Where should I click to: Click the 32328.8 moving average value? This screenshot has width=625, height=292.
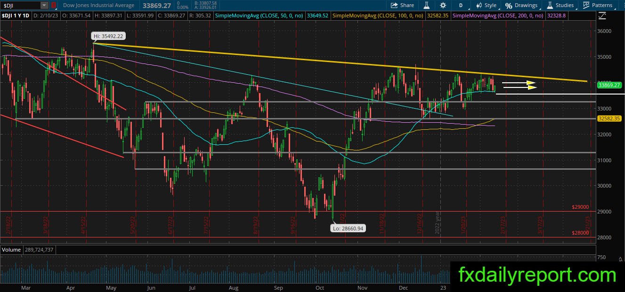(x=556, y=16)
